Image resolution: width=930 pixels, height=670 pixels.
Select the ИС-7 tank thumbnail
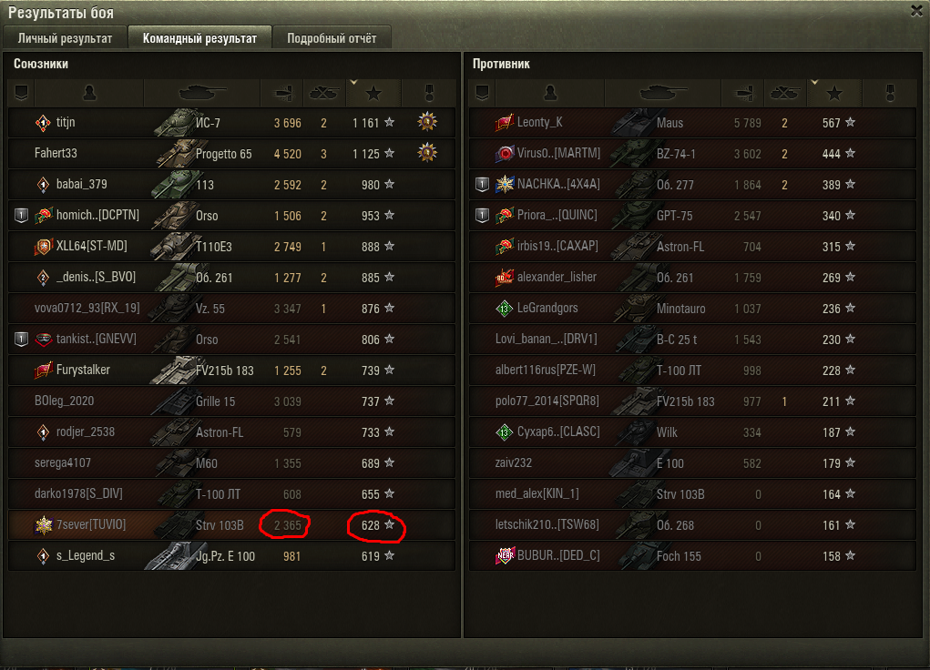[174, 122]
